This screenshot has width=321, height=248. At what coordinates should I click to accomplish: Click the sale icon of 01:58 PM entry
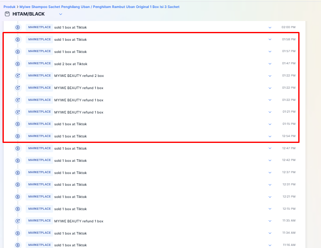click(18, 40)
